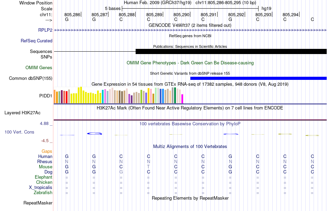Click the gray Dog G base

pyautogui.click(x=121, y=172)
